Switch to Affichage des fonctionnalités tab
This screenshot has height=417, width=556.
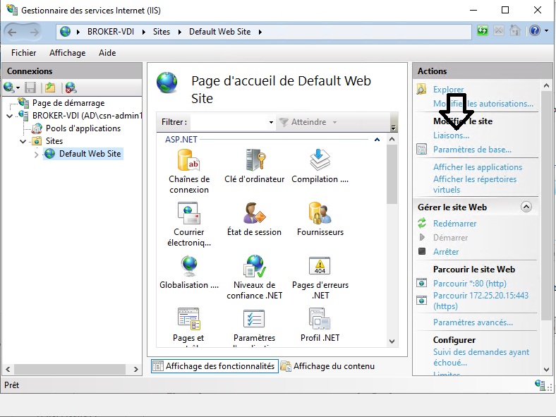214,366
